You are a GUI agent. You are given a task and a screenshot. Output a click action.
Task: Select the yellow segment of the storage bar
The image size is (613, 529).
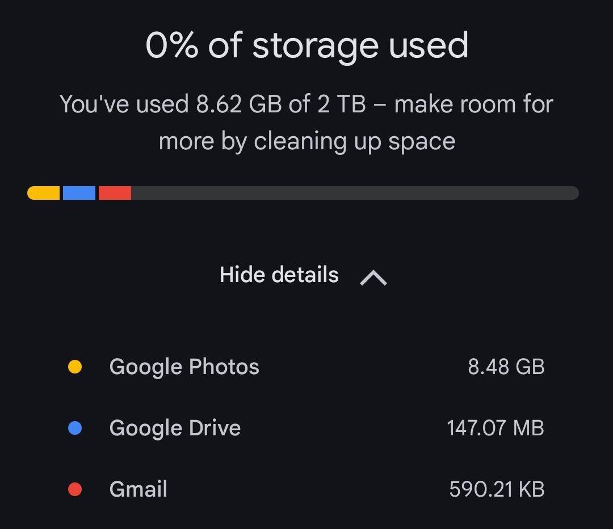tap(44, 193)
